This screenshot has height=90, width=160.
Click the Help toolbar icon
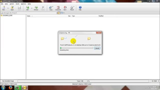(80, 8)
